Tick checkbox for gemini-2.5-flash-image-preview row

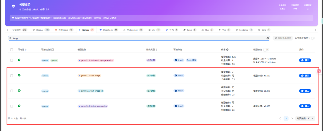coord(12,106)
